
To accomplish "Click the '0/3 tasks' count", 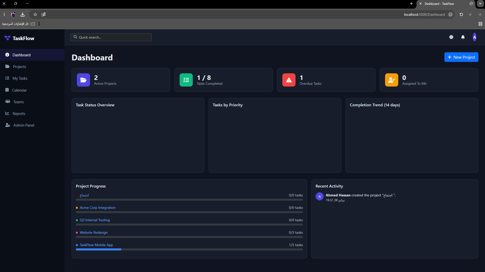I will [x=296, y=232].
